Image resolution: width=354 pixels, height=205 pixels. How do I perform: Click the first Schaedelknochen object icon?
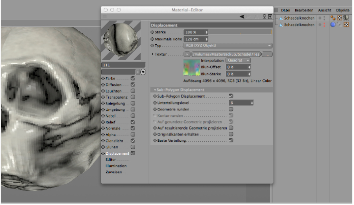(280, 17)
